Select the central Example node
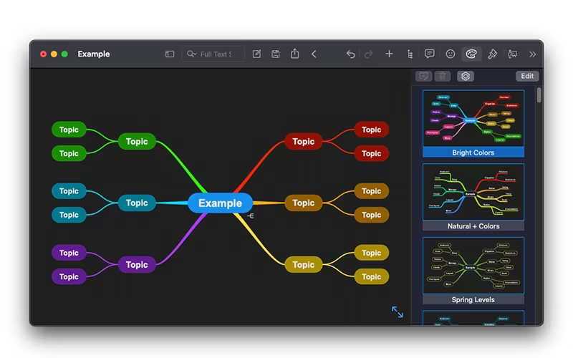Image resolution: width=573 pixels, height=358 pixels. coord(220,203)
